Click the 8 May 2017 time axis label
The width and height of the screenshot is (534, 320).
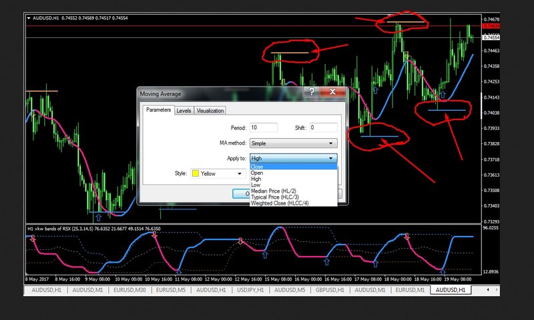tap(37, 279)
